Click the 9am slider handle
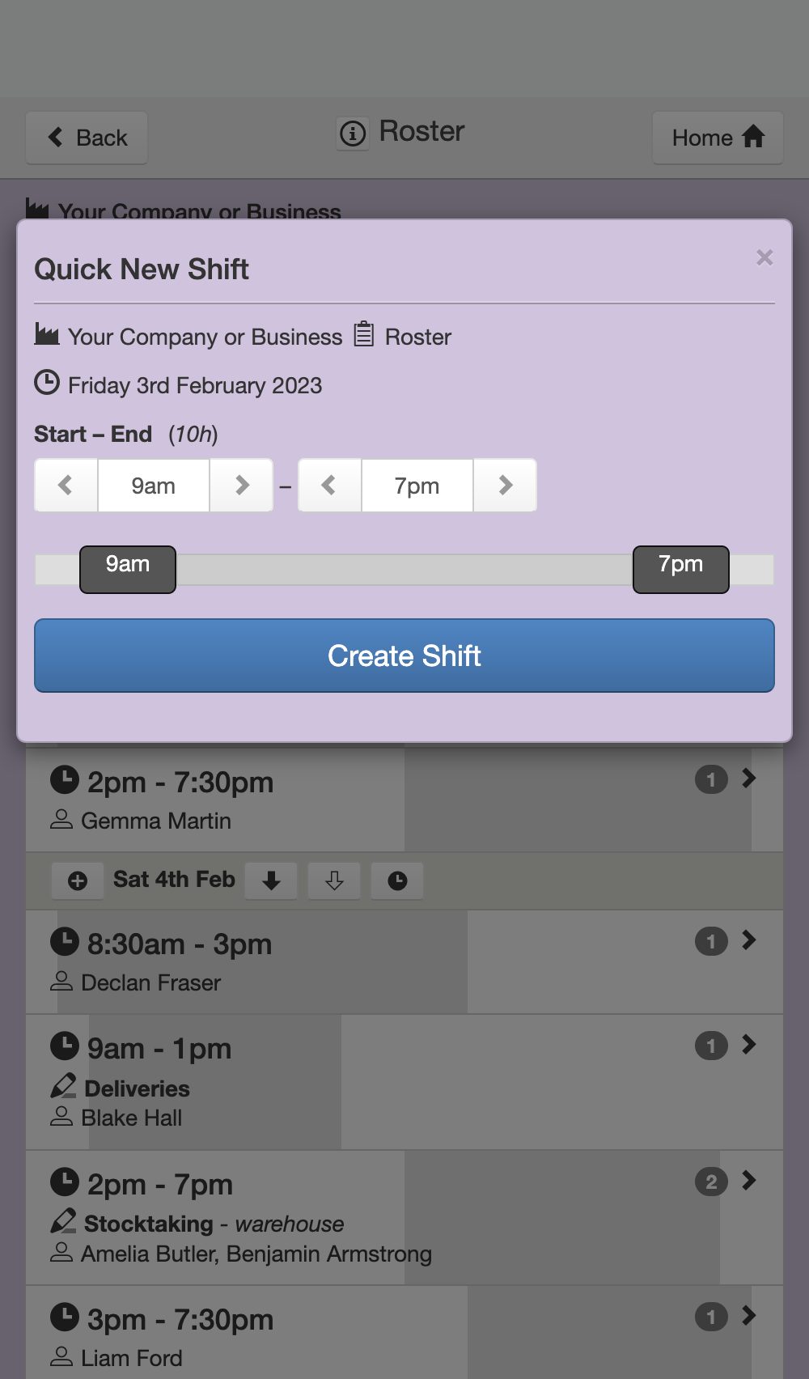 point(128,570)
